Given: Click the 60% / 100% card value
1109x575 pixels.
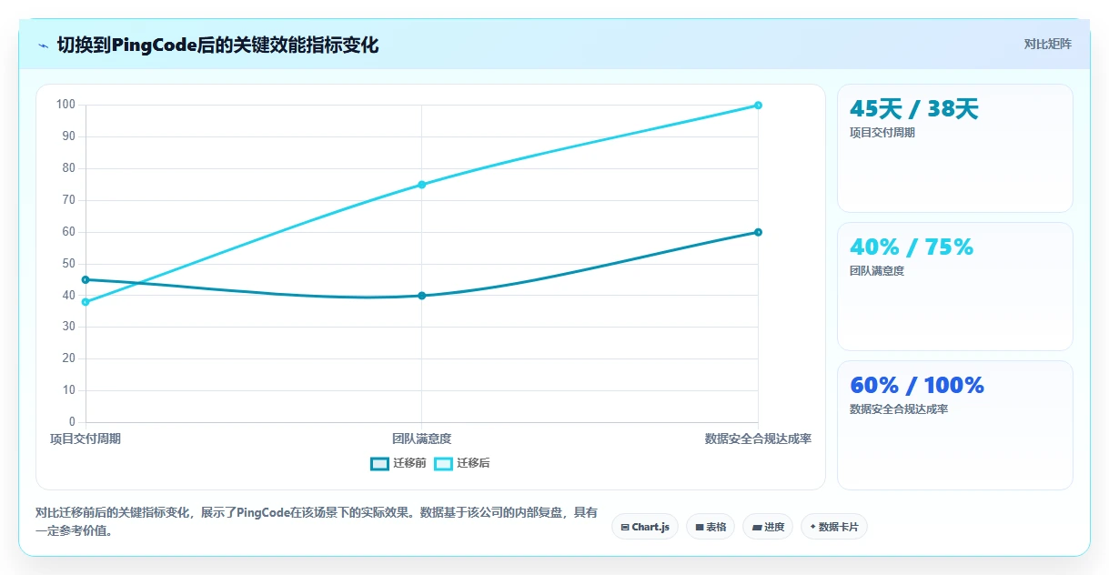Looking at the screenshot, I should (x=917, y=386).
